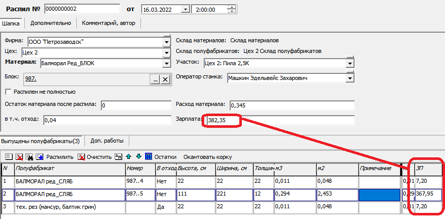Open the date picker dropdown

click(185, 9)
